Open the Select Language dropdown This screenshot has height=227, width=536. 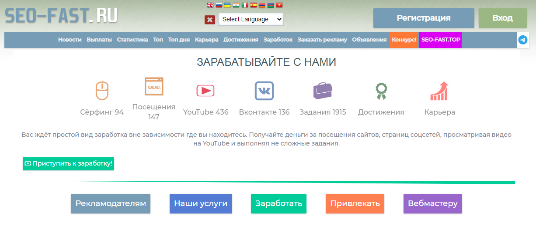pyautogui.click(x=251, y=19)
